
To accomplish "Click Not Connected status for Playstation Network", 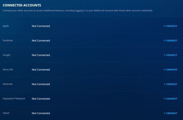I will 41,99.
